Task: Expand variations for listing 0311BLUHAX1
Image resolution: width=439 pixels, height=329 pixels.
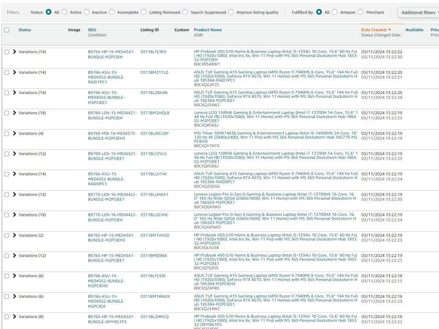Action: [14, 194]
